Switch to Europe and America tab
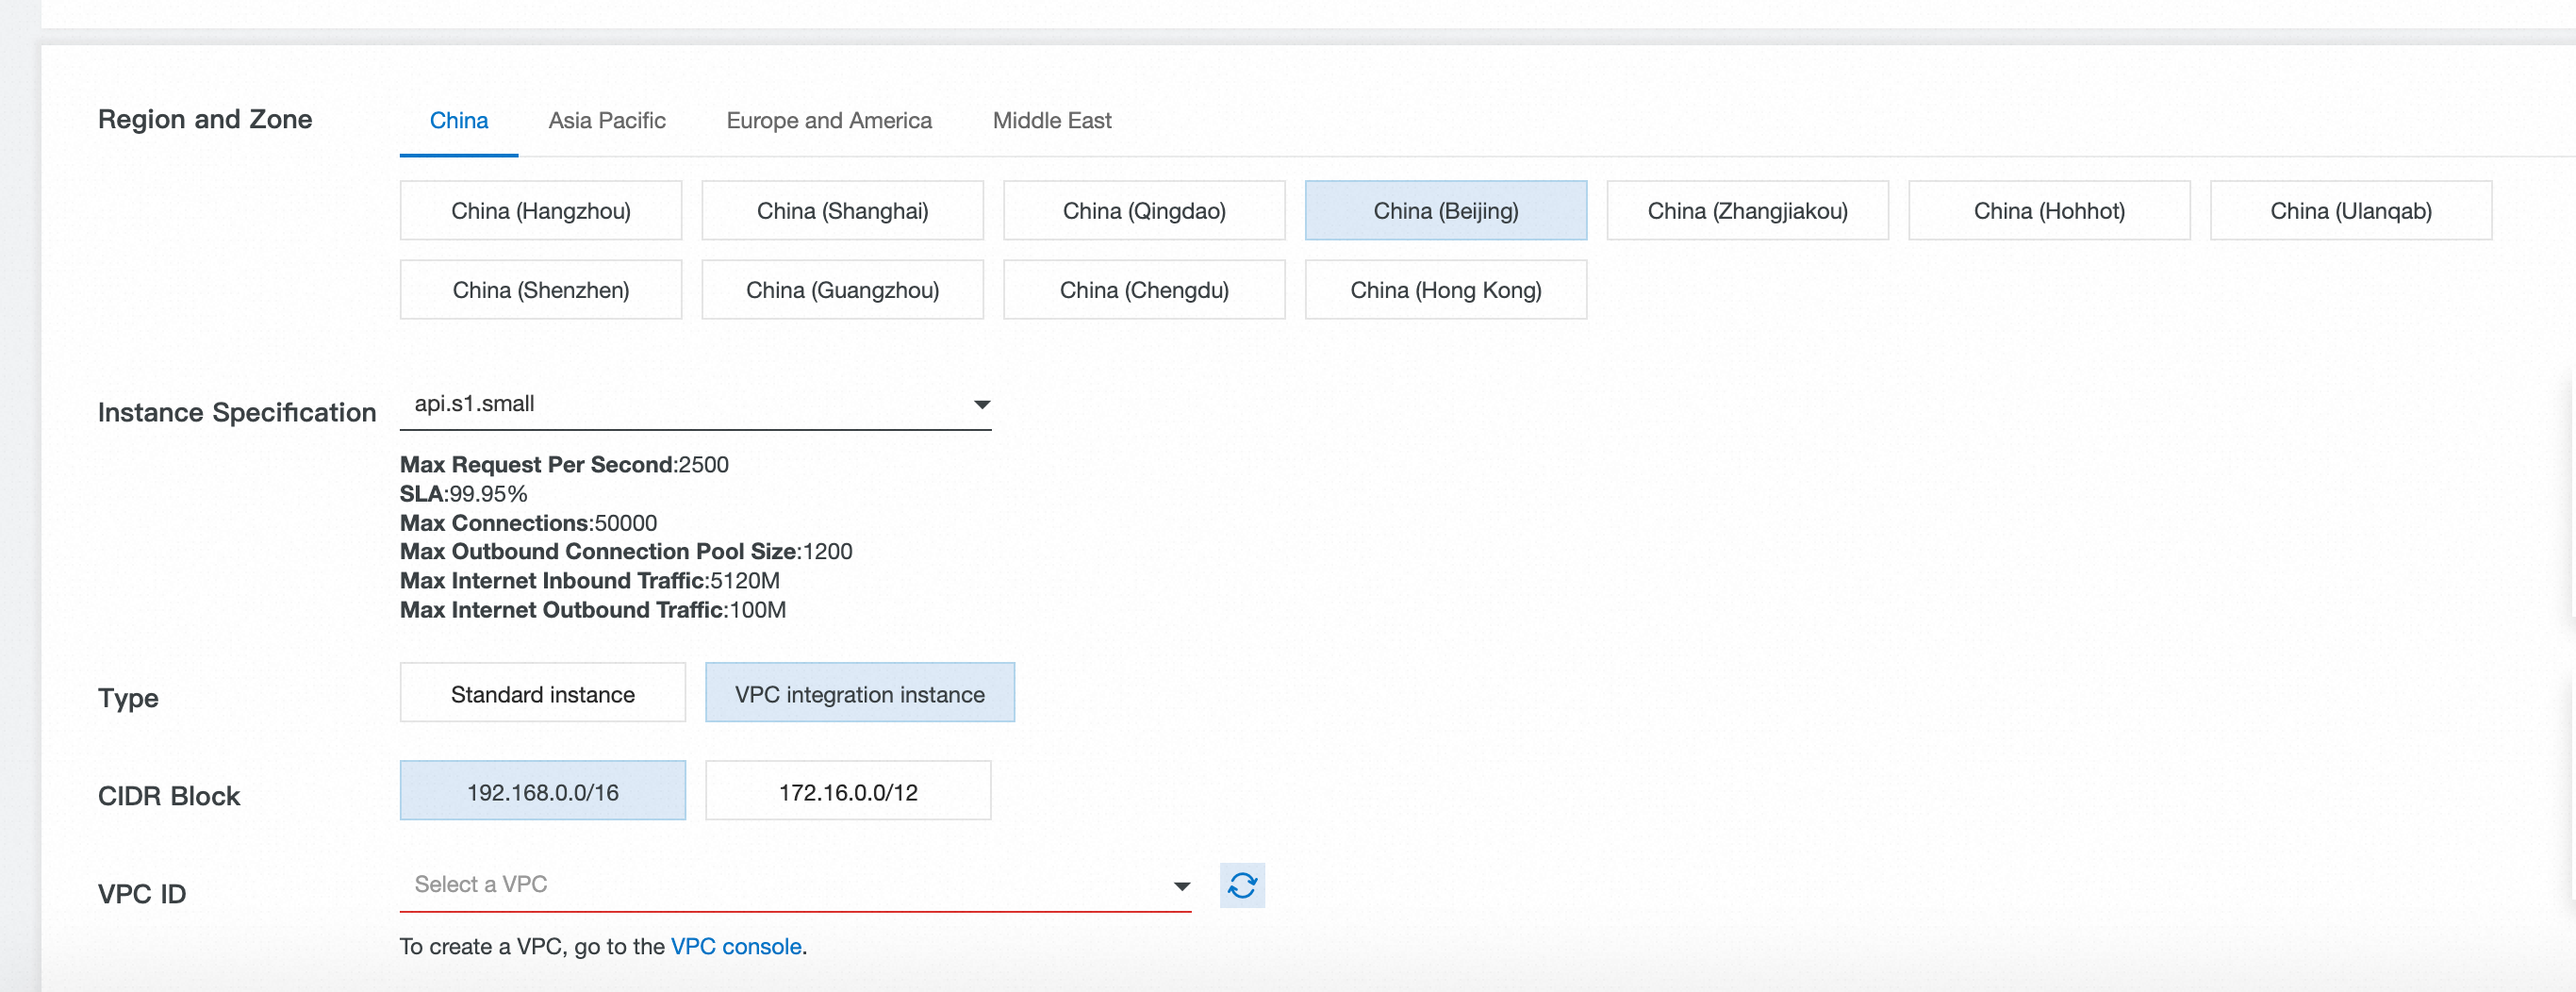Image resolution: width=2576 pixels, height=992 pixels. 829,121
